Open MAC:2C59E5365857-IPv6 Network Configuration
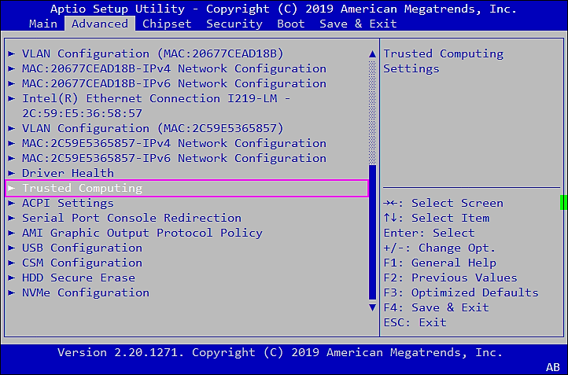Image resolution: width=568 pixels, height=375 pixels. pyautogui.click(x=174, y=158)
